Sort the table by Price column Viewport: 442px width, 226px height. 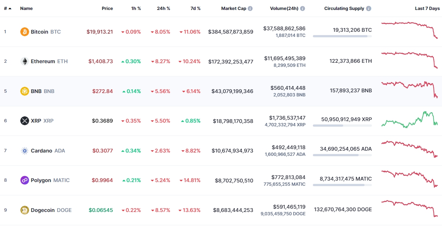[x=107, y=8]
